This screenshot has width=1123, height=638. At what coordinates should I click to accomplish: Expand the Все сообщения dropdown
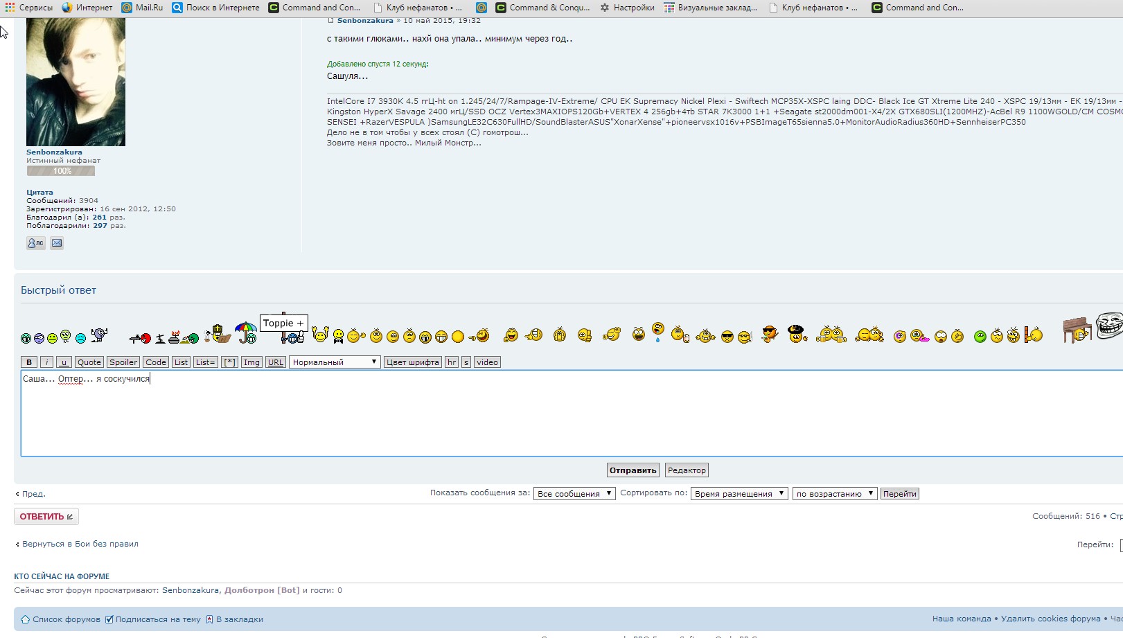(x=574, y=494)
